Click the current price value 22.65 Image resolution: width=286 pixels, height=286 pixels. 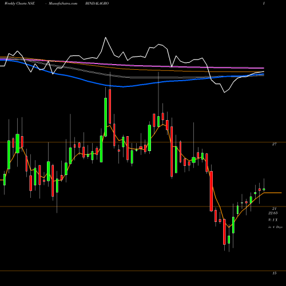(273, 213)
